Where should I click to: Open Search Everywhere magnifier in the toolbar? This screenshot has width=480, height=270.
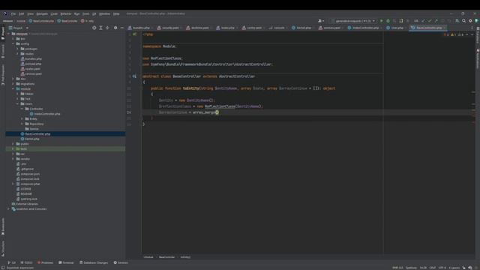point(463,21)
